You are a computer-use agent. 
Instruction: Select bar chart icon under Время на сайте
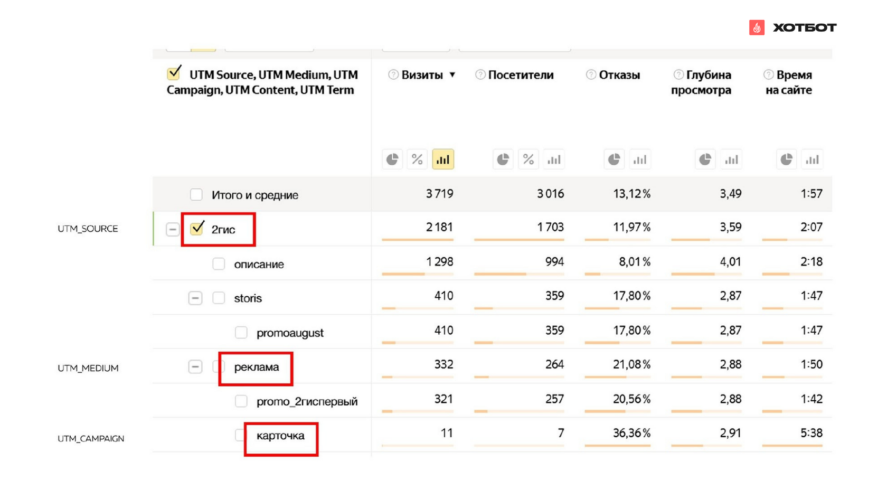tap(812, 159)
